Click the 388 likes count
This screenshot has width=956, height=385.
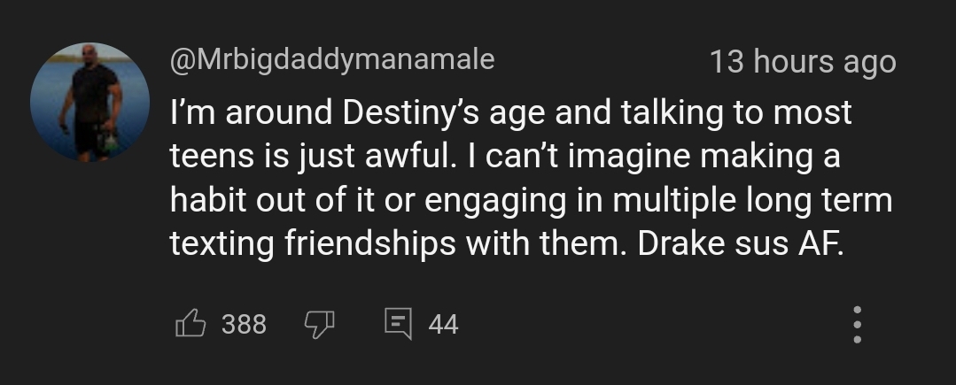[x=244, y=325]
